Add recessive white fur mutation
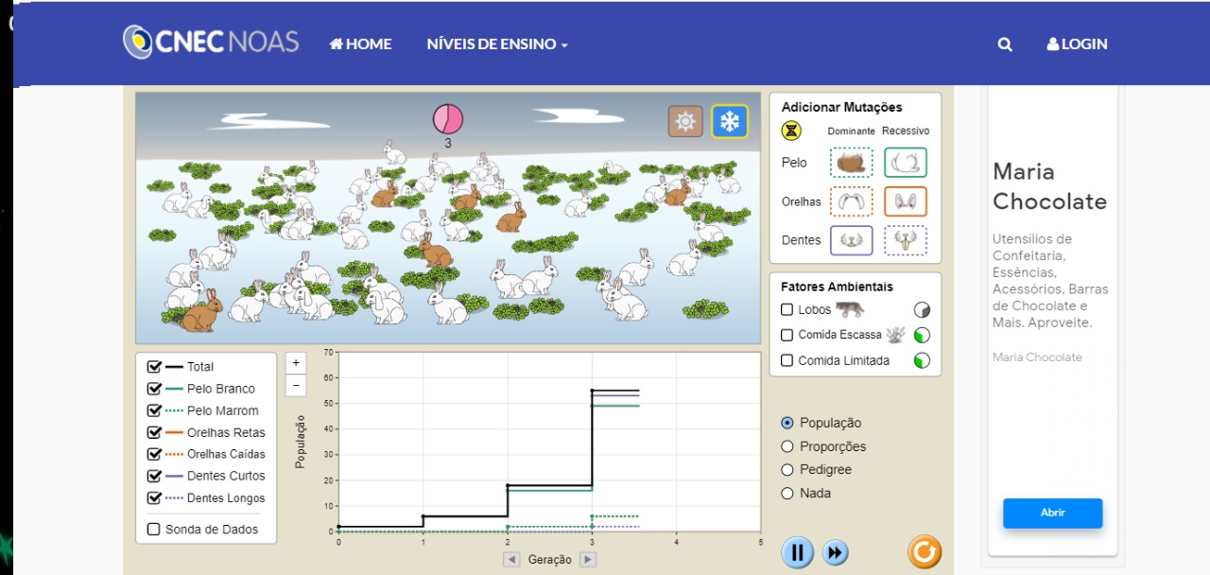The width and height of the screenshot is (1210, 575). click(x=906, y=163)
